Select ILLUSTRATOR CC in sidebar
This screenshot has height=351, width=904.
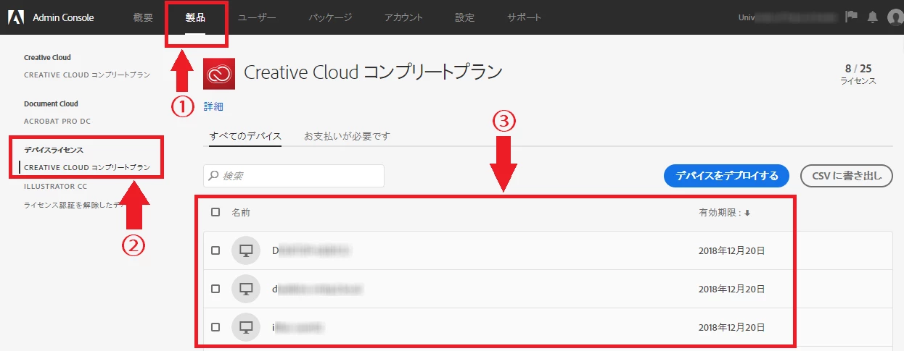pos(55,186)
